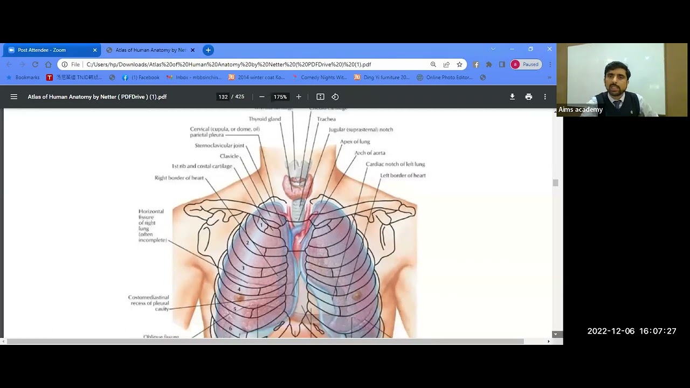
Task: Click the 'Horizontal fissure of right lung' label
Action: [x=153, y=226]
